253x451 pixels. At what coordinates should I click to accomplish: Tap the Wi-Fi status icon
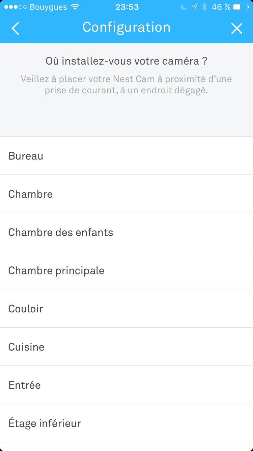(x=75, y=7)
